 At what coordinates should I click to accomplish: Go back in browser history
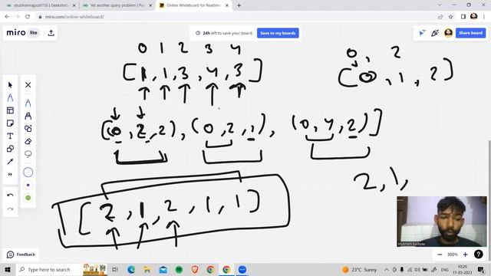[7, 17]
